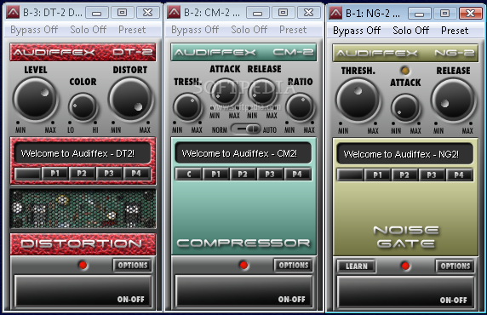Viewport: 487px width, 315px height.
Task: Select preset P3 on CM-2 compressor
Action: [x=270, y=175]
